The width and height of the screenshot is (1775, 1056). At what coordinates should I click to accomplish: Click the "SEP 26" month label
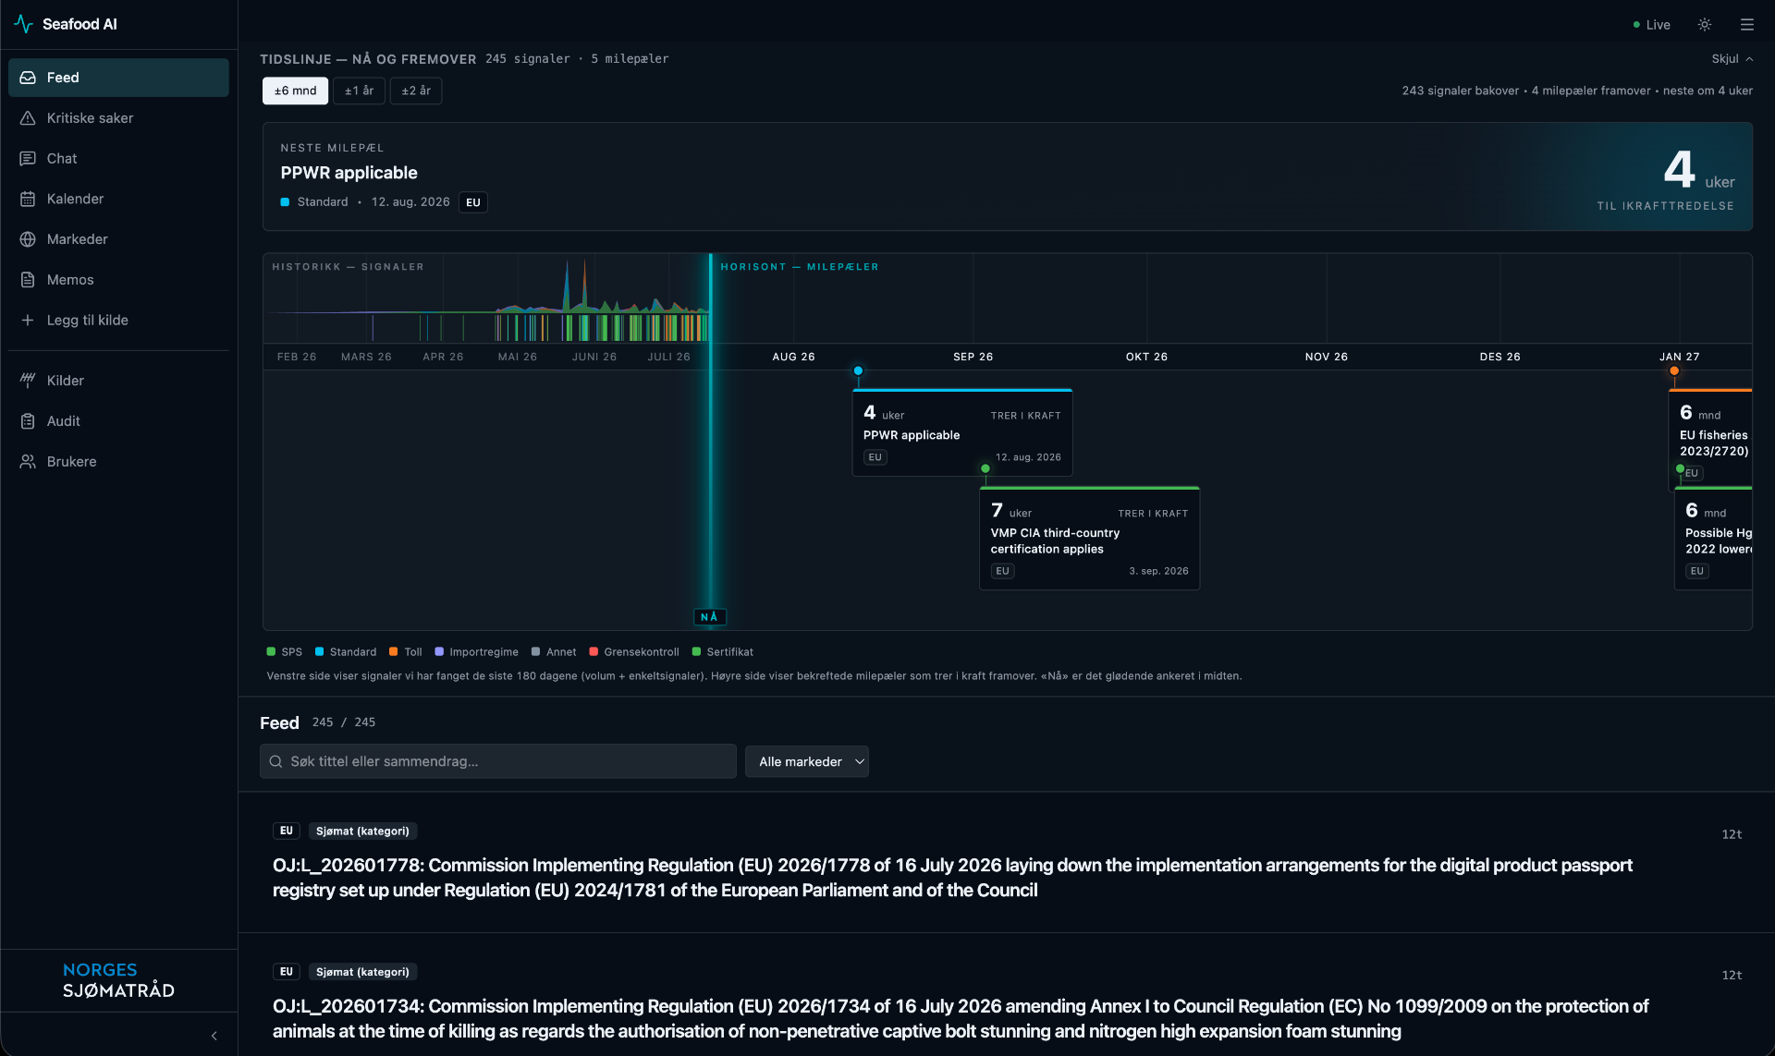[x=973, y=357]
